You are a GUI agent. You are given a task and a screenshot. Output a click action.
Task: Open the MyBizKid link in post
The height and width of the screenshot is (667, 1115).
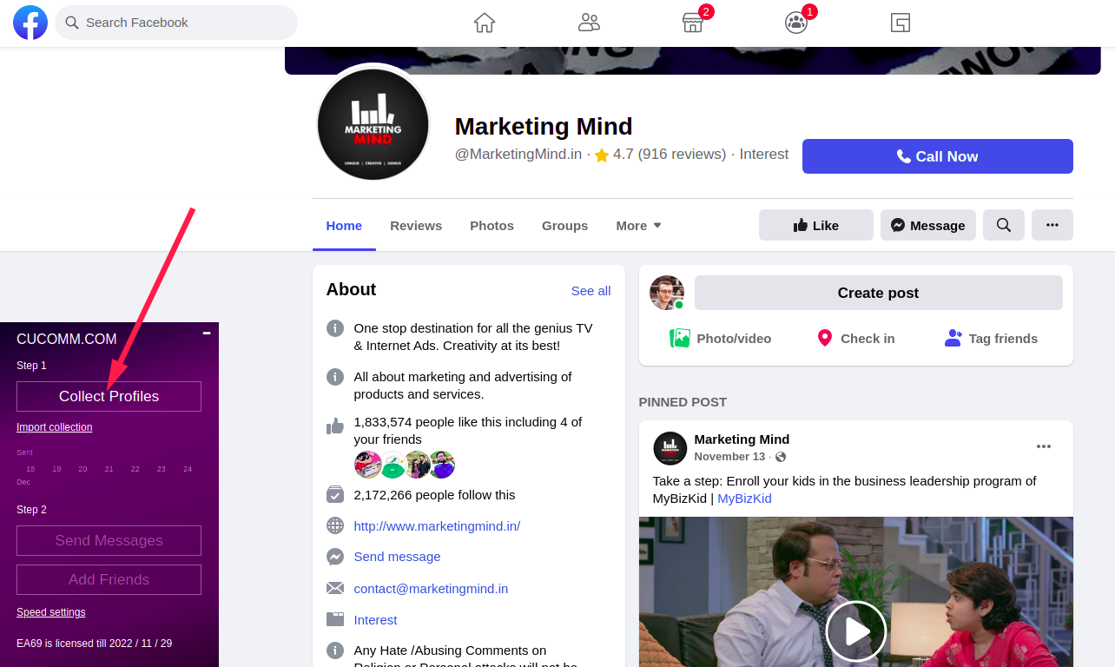[744, 499]
